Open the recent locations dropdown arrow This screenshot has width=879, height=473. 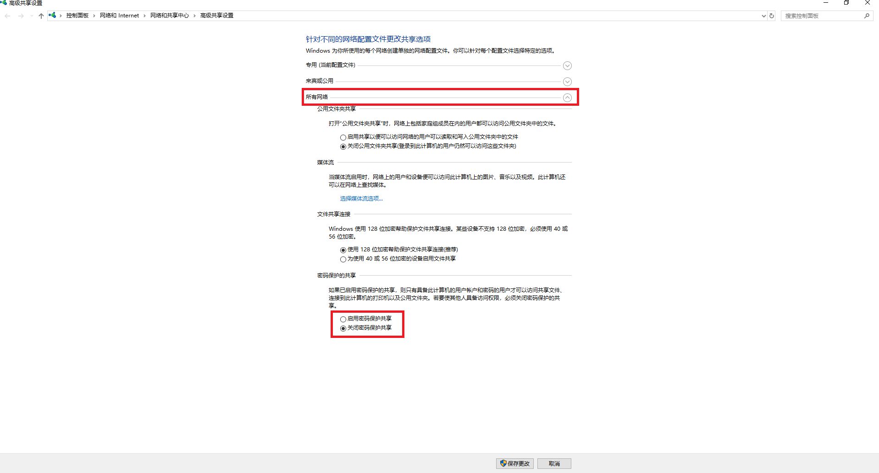click(31, 16)
